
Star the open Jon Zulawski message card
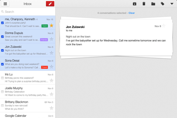[x=164, y=26]
